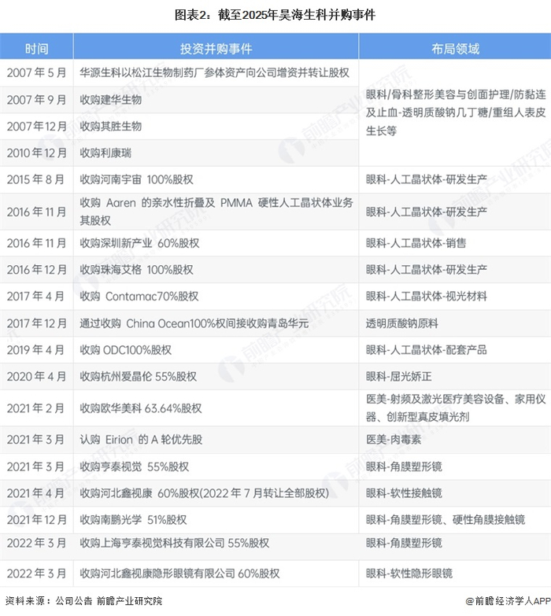Image resolution: width=551 pixels, height=616 pixels.
Task: Select the date cell 2007年5月
Action: (36, 72)
